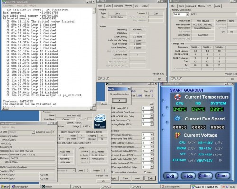Switch to Memset in the taskbar
This screenshot has height=189, width=237.
pyautogui.click(x=55, y=187)
